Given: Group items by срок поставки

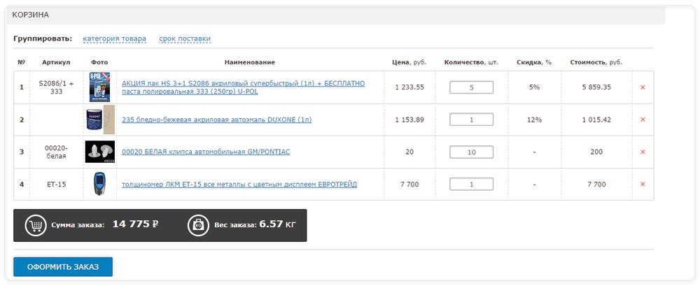Looking at the screenshot, I should [185, 38].
